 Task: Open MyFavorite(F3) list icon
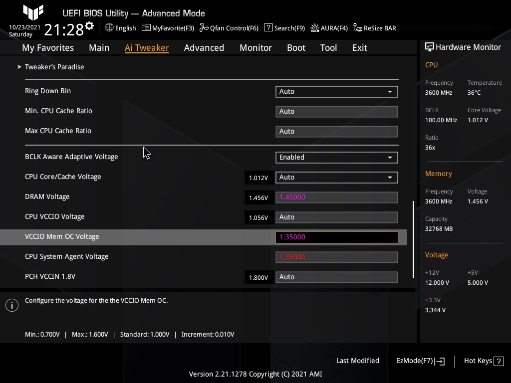click(x=146, y=28)
